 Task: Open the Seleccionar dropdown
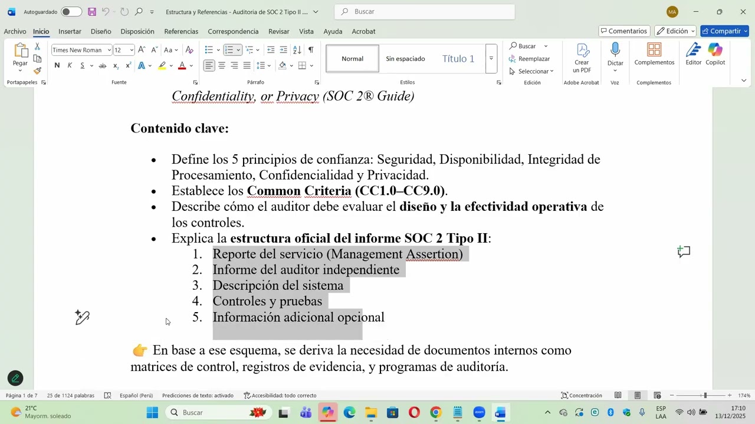531,71
